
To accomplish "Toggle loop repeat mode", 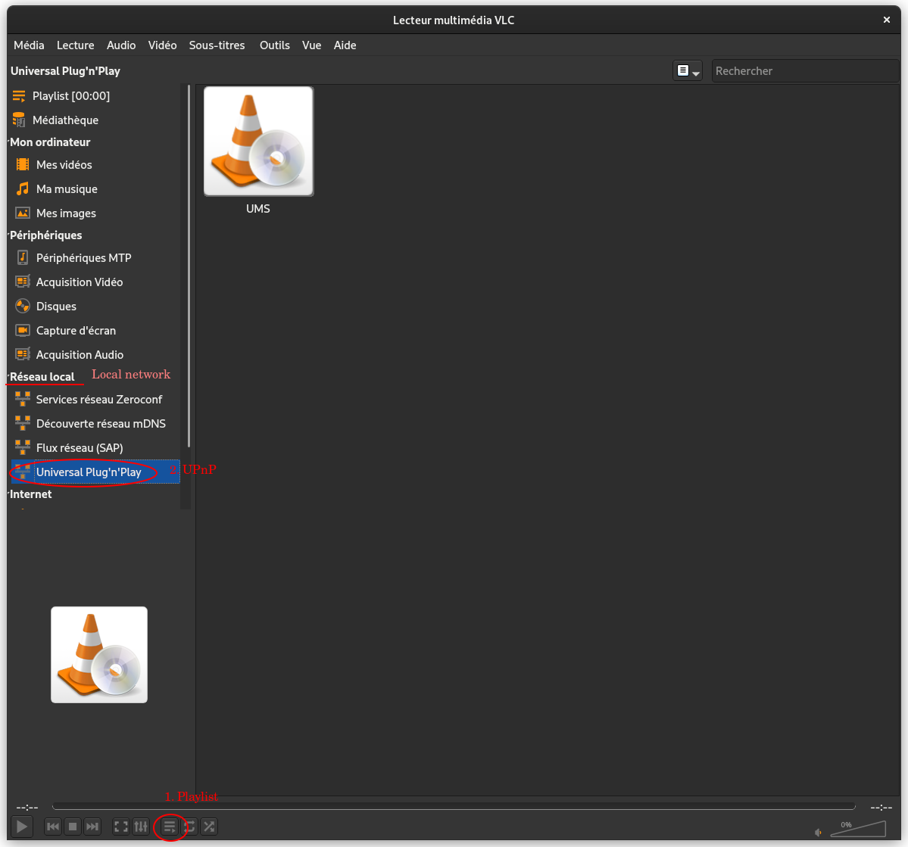I will click(x=189, y=826).
